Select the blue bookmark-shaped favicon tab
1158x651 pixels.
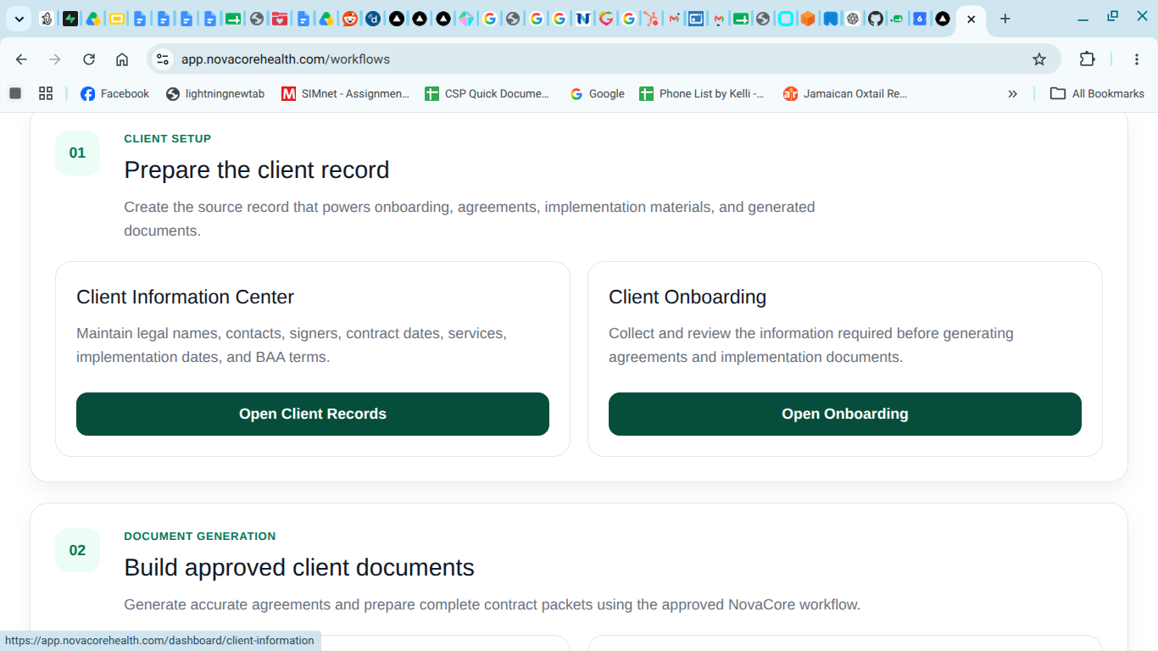(831, 19)
